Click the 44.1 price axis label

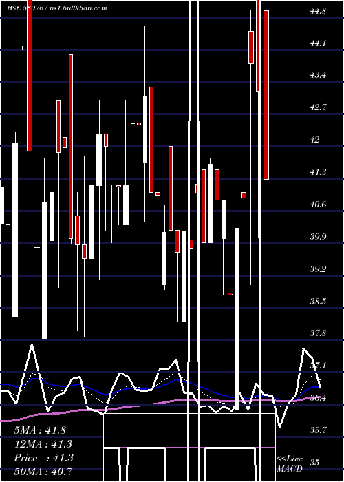click(318, 43)
